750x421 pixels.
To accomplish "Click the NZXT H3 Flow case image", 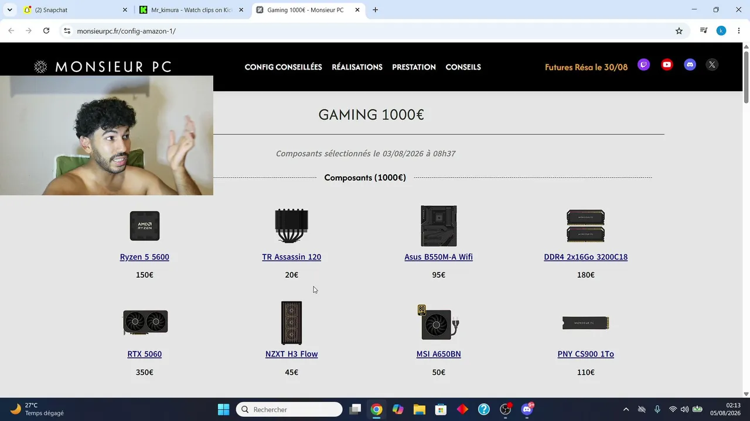I will [x=292, y=323].
